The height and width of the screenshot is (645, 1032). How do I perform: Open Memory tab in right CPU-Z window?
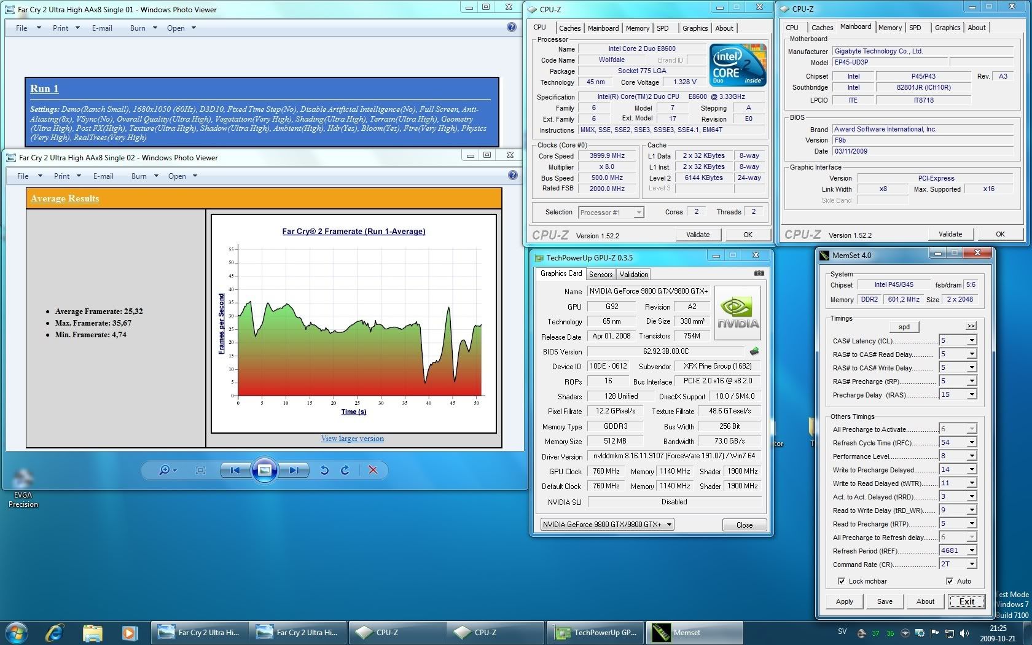coord(889,28)
